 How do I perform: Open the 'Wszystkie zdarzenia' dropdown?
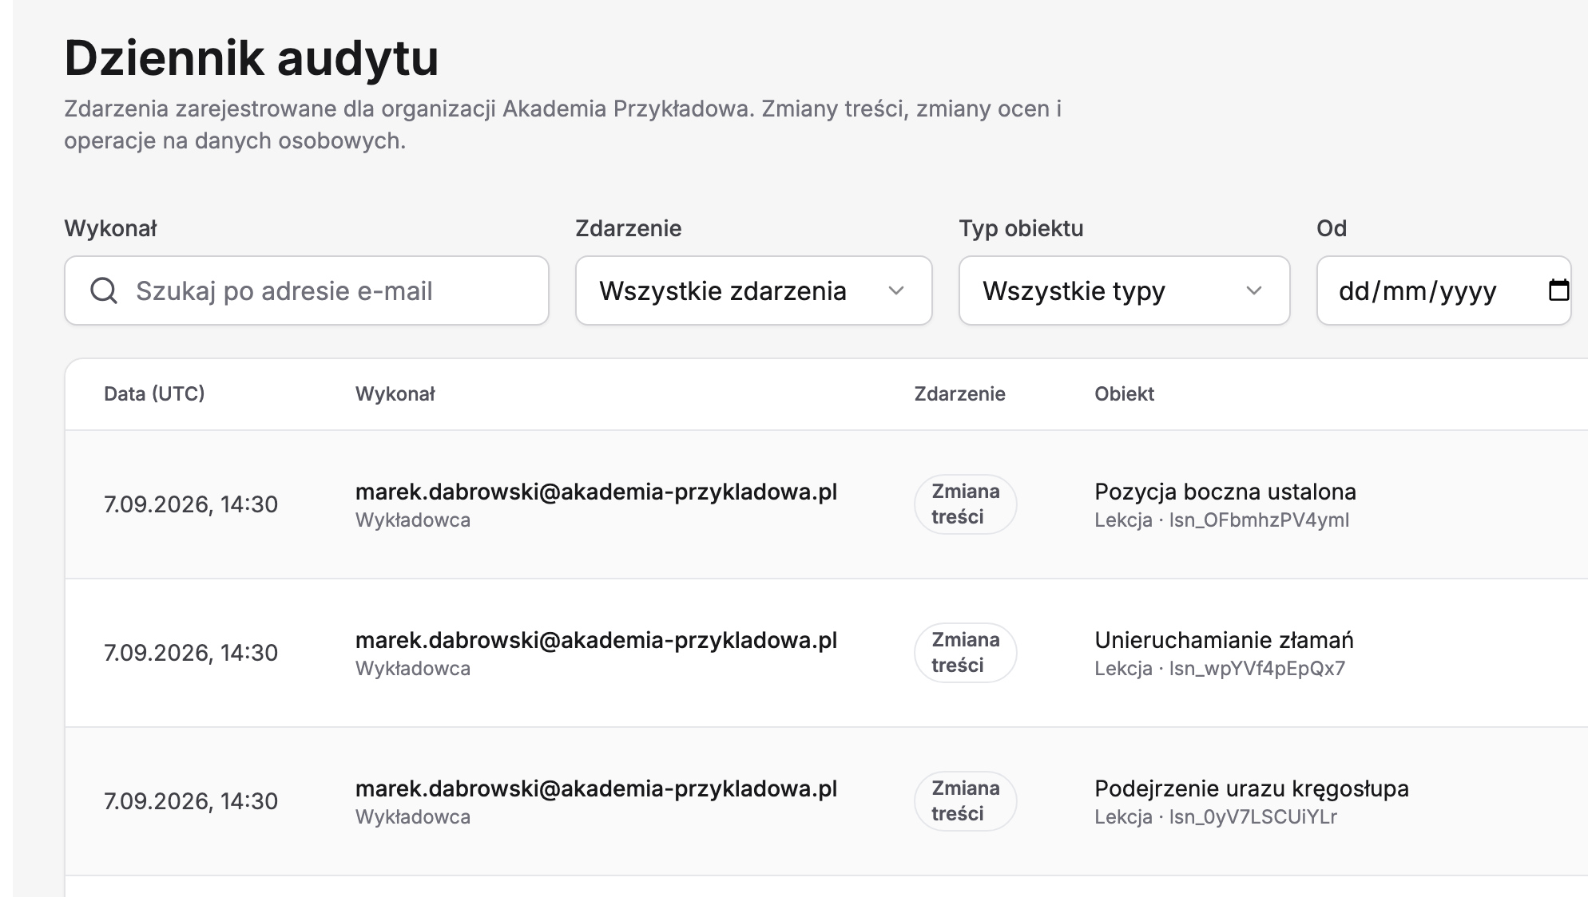coord(753,290)
